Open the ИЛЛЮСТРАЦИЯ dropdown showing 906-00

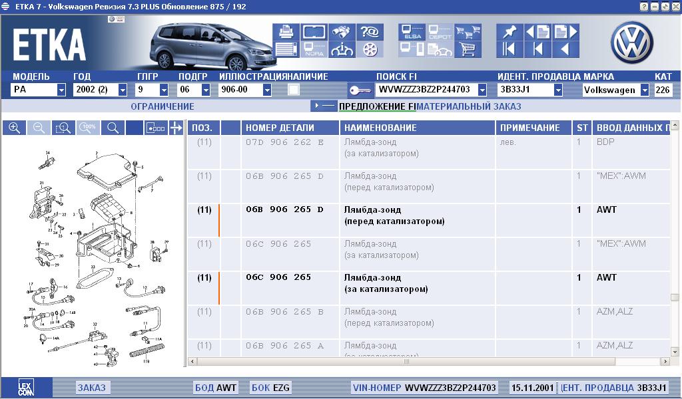267,90
